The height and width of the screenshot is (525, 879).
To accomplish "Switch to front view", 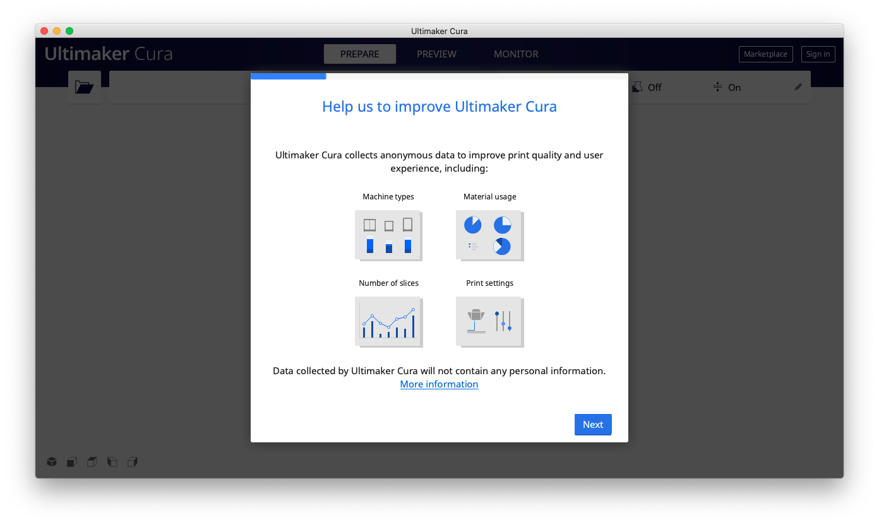I will pos(71,462).
